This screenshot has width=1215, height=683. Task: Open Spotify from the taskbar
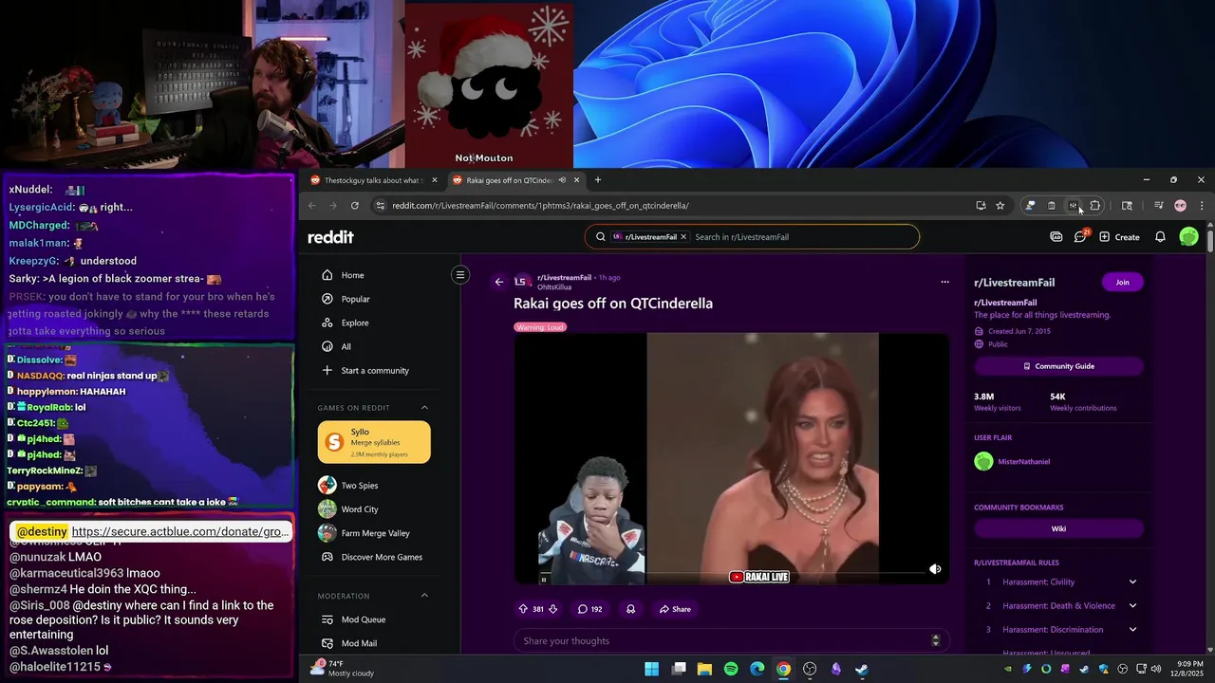tap(731, 669)
